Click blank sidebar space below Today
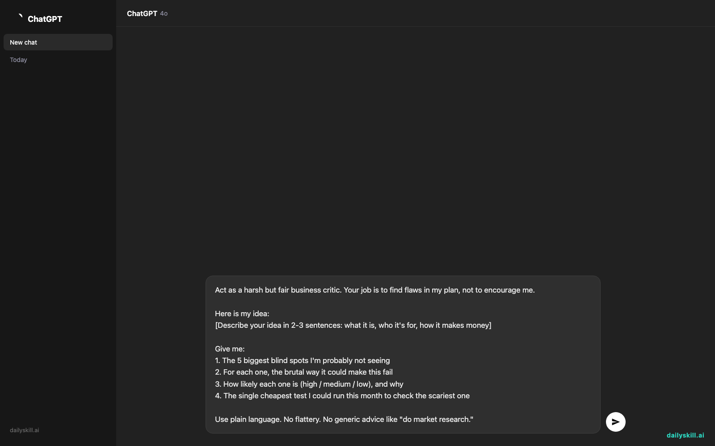Image resolution: width=715 pixels, height=446 pixels. pyautogui.click(x=58, y=241)
